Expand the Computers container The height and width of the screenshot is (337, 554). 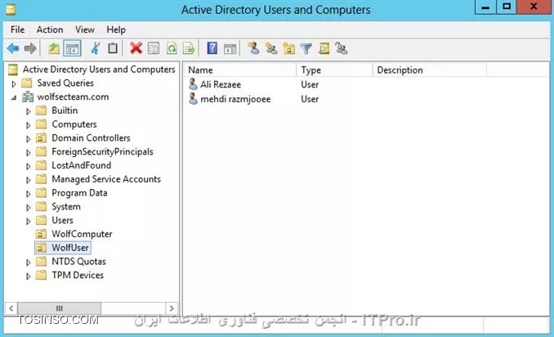(x=29, y=125)
